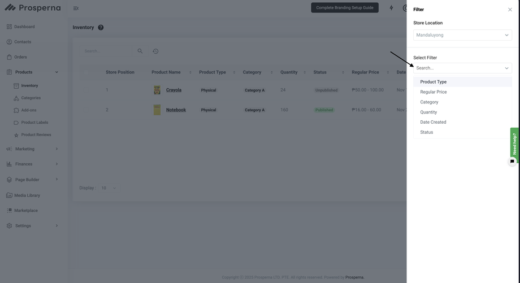Click the Prosperna logo
Viewport: 520px width, 283px height.
33,7
